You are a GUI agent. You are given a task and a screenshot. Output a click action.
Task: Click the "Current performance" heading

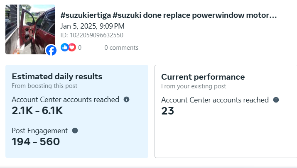click(x=203, y=77)
